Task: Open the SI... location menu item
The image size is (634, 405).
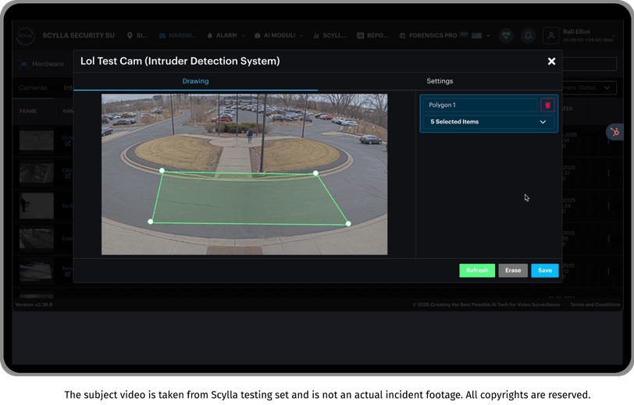Action: pyautogui.click(x=137, y=36)
